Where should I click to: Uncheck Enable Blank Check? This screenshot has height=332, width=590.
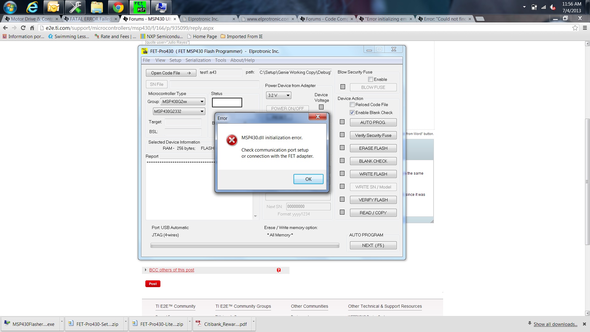click(352, 113)
